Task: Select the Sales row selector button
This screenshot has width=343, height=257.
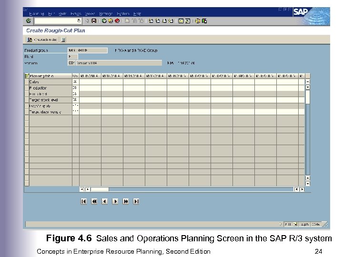Action: tap(27, 82)
